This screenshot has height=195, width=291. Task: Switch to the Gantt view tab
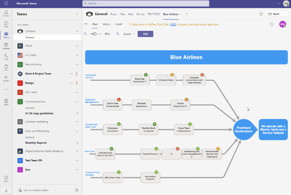[x=119, y=24]
